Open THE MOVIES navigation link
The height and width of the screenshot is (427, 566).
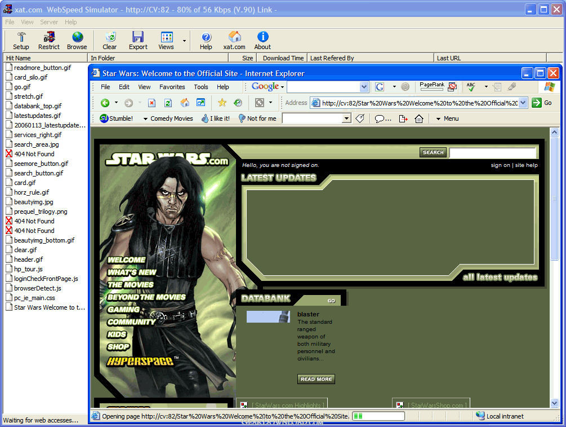coord(131,285)
